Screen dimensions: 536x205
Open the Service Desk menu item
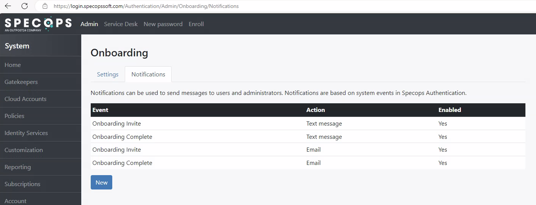coord(121,24)
